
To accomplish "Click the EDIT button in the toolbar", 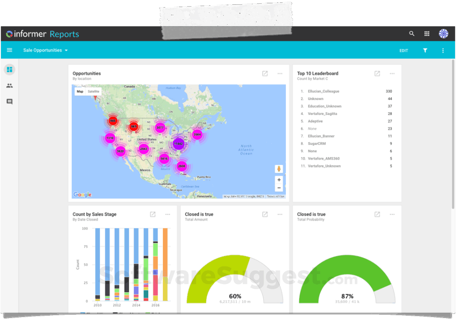I will [x=403, y=50].
